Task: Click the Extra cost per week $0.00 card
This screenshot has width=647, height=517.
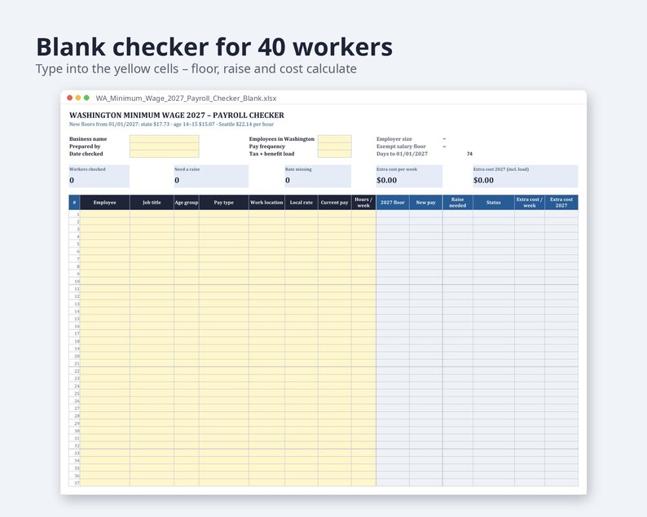Action: pos(409,176)
